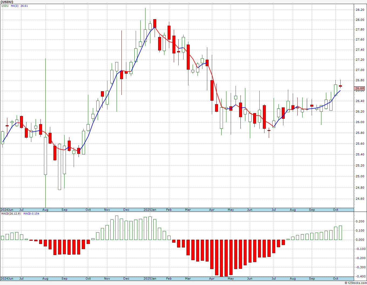Click the USDU ticker title at top
Viewport: 367px width, 285px height.
[7, 2]
